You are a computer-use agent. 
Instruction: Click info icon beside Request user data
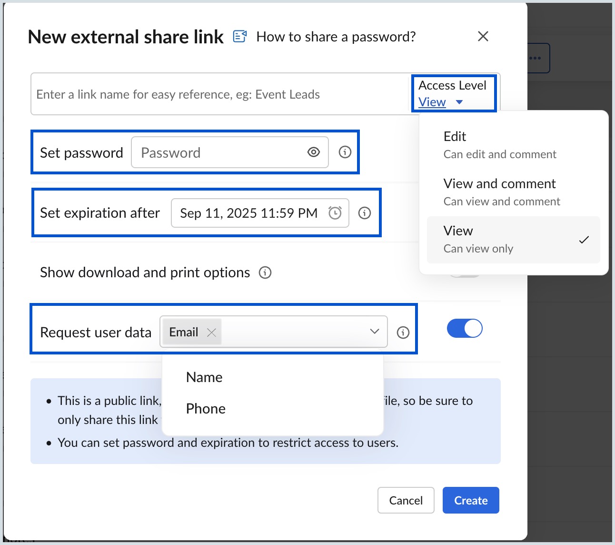coord(403,333)
